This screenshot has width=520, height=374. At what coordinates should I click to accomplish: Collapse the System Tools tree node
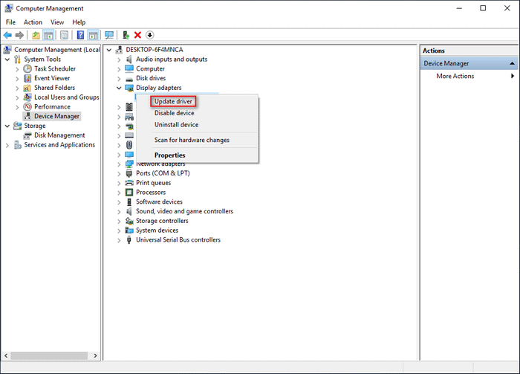7,59
